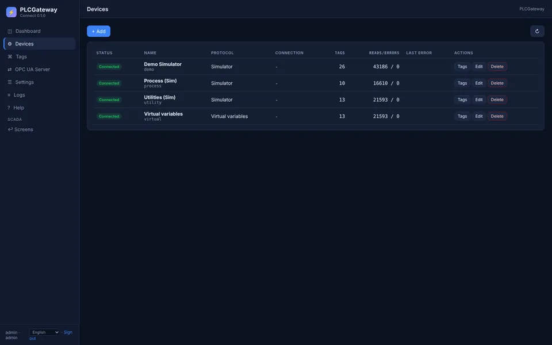Click the PLCGateway lightning logo icon
This screenshot has width=552, height=345.
point(11,12)
